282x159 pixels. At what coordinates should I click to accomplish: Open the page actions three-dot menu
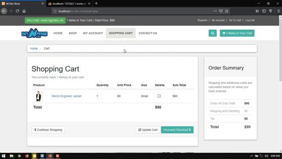pyautogui.click(x=215, y=11)
